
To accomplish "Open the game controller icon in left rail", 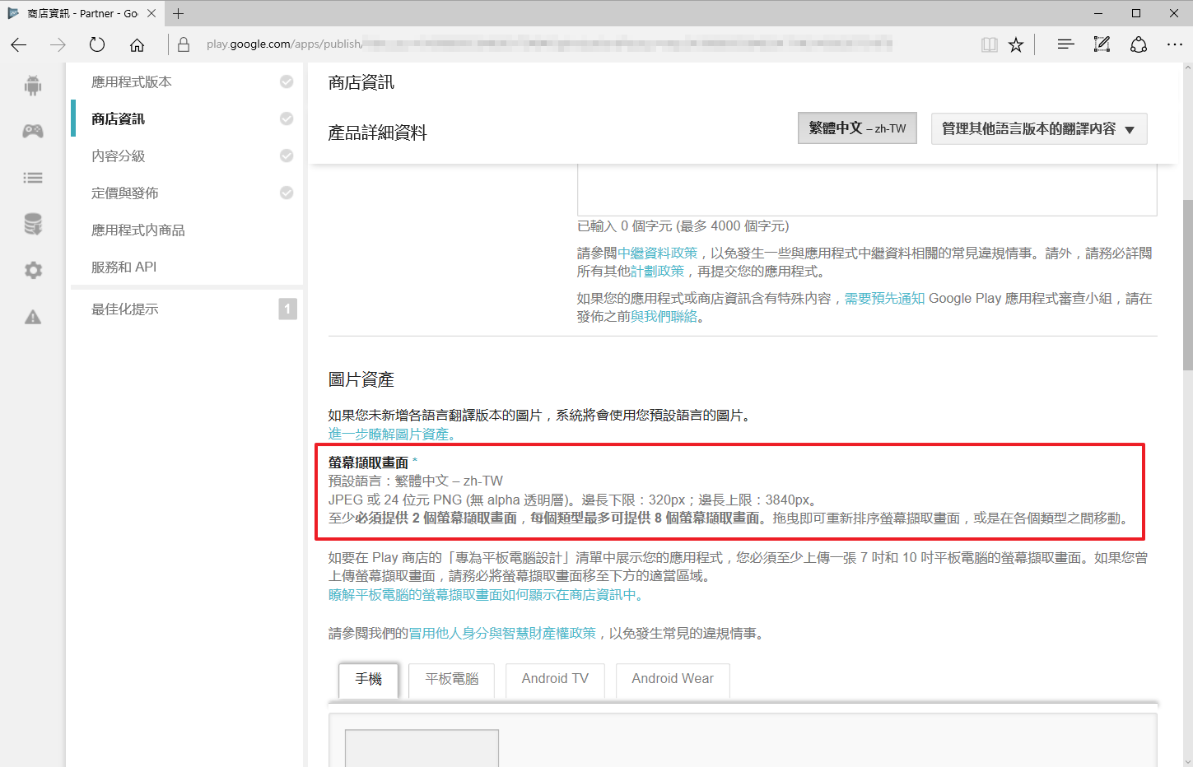I will pos(33,131).
